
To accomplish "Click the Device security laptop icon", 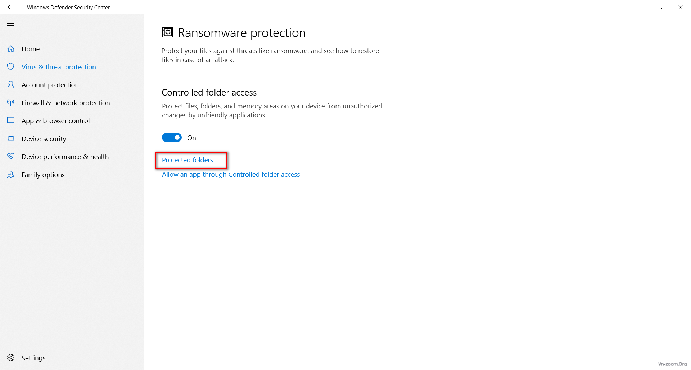I will [11, 139].
